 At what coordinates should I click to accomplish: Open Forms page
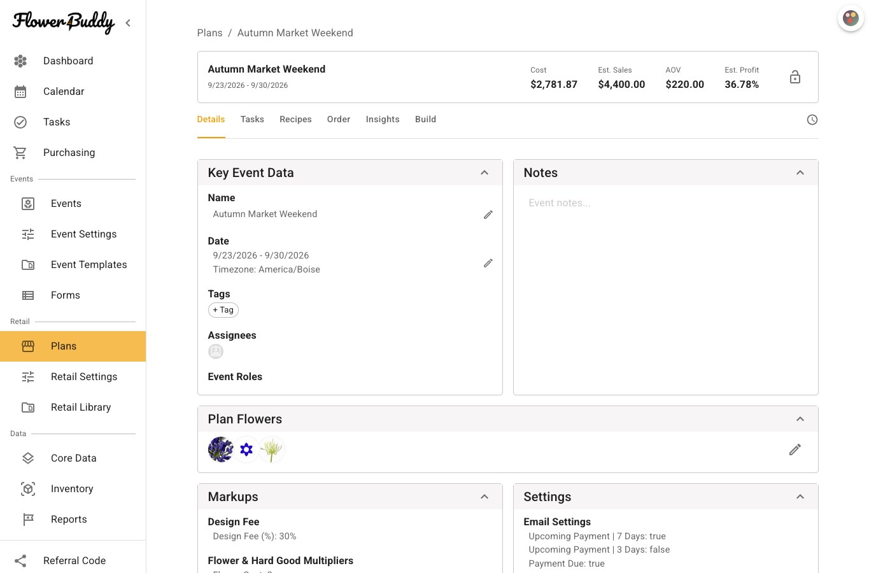pyautogui.click(x=73, y=295)
